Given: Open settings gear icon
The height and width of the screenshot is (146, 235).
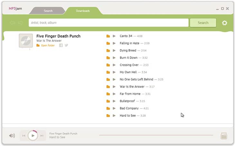Looking at the screenshot, I should pyautogui.click(x=224, y=23).
